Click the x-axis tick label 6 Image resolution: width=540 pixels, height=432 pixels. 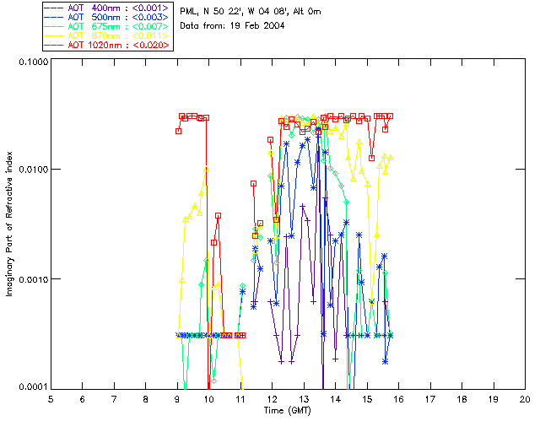point(83,399)
